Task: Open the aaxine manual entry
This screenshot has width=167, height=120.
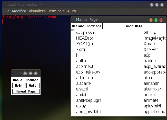Action: 150,61
